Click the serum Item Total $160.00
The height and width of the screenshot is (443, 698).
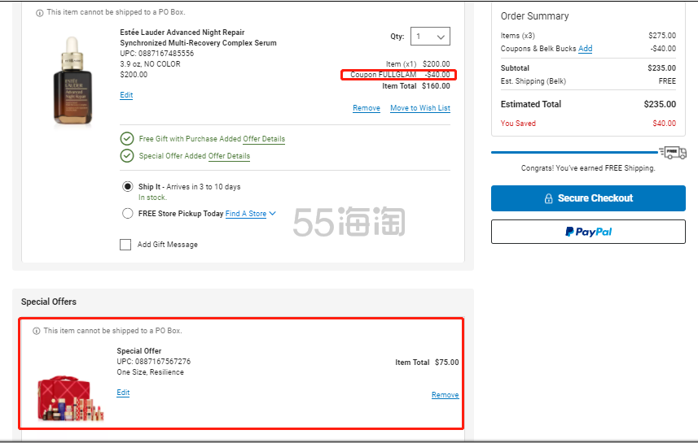(x=415, y=86)
